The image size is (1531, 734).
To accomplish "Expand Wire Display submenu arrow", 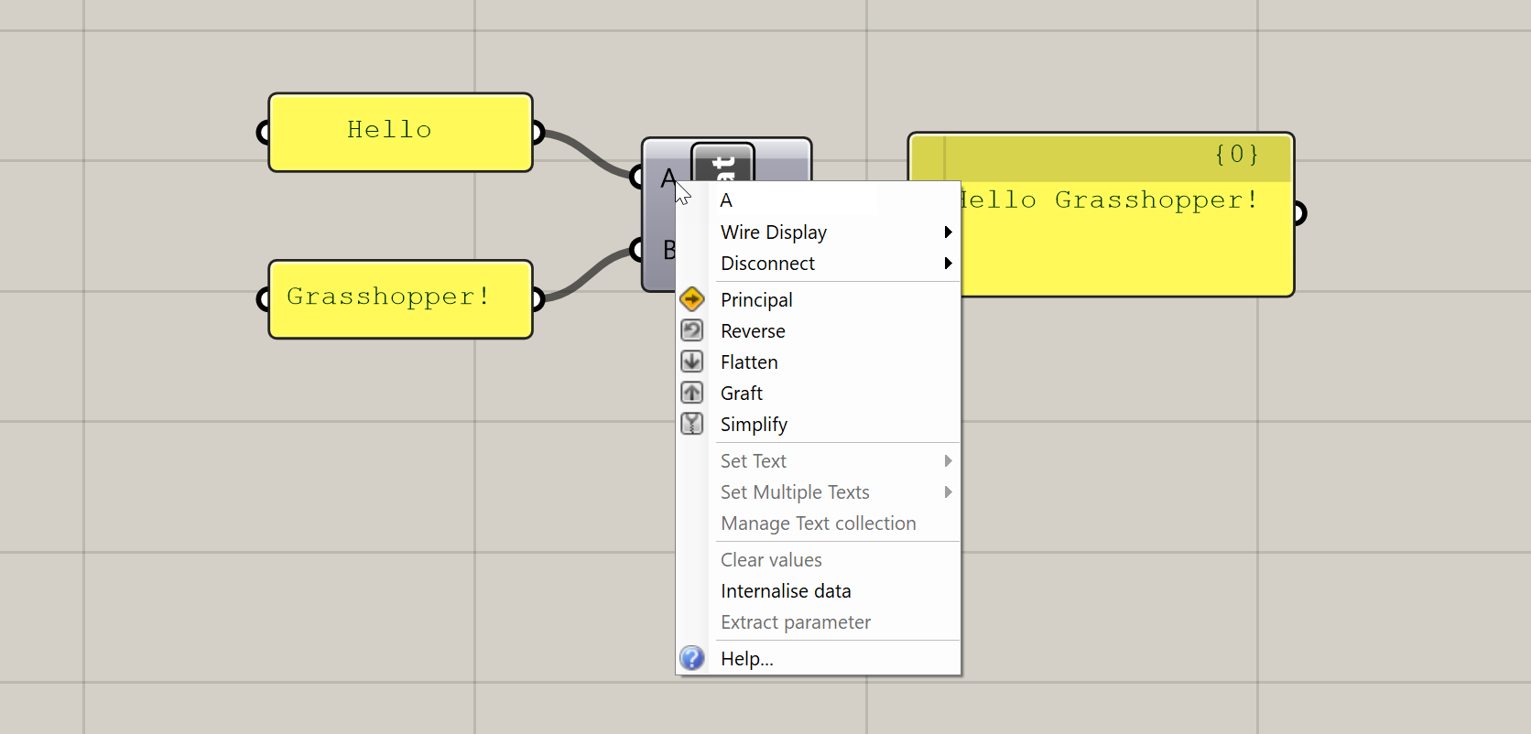I will pyautogui.click(x=949, y=232).
